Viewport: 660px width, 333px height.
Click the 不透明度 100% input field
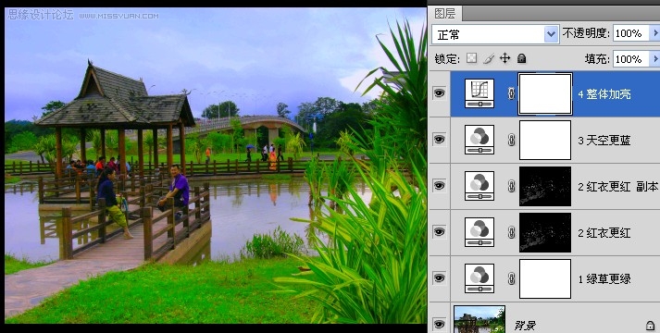tap(630, 33)
